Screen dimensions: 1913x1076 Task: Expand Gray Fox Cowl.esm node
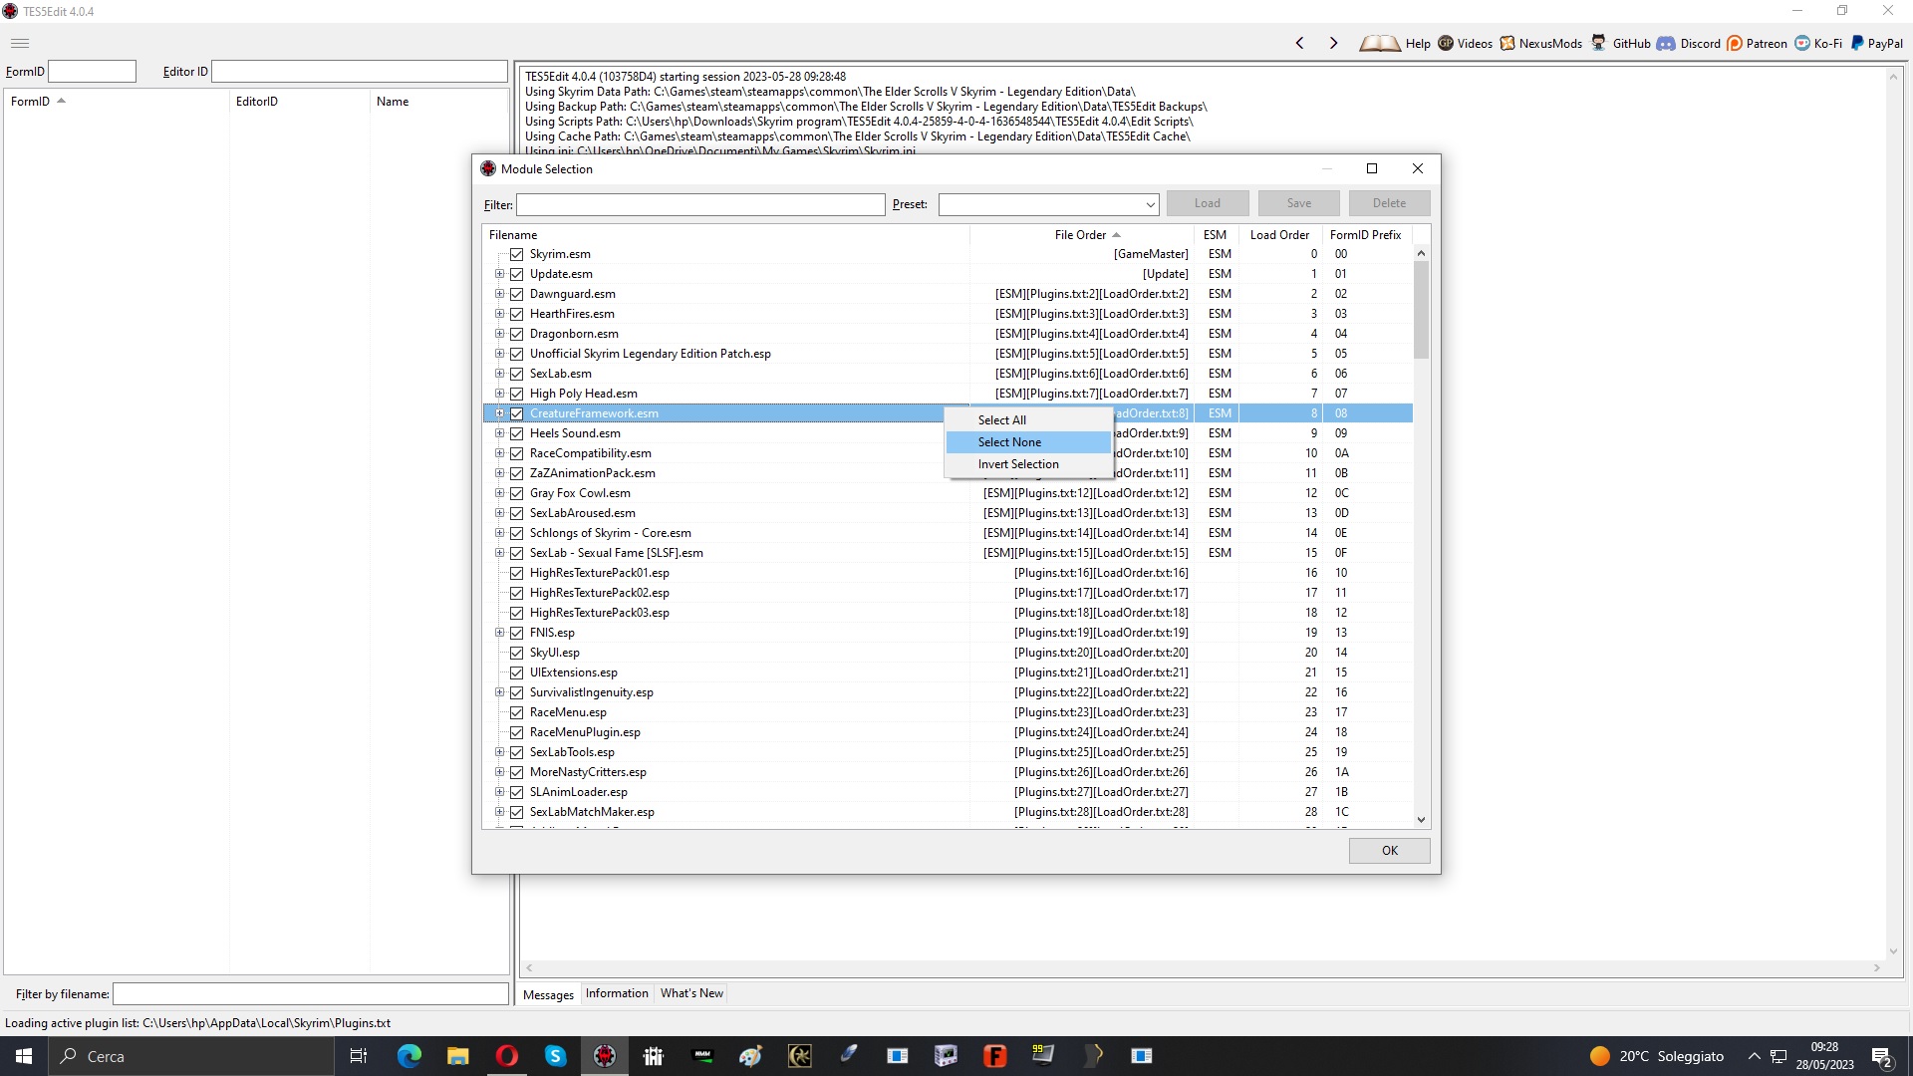point(499,493)
